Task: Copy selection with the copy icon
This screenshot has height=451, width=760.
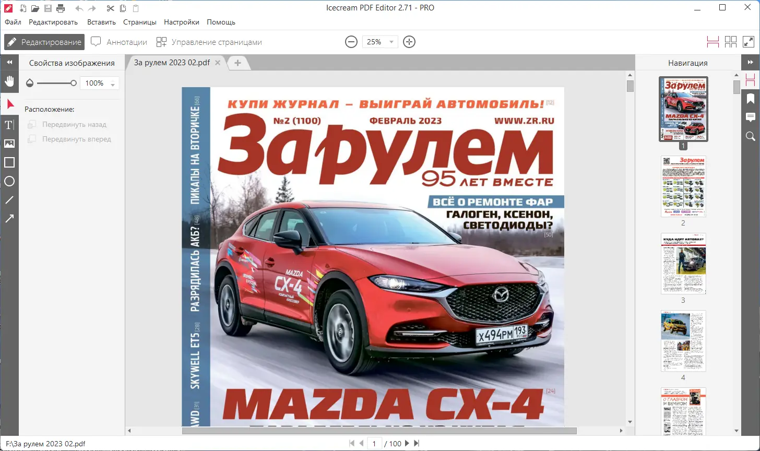Action: pos(123,8)
